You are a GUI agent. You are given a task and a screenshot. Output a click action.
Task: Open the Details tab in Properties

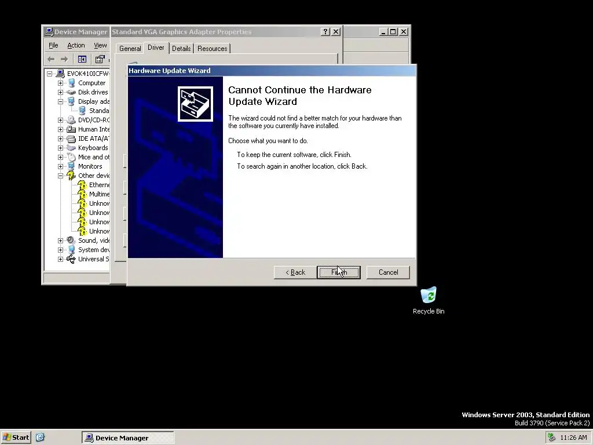[181, 49]
